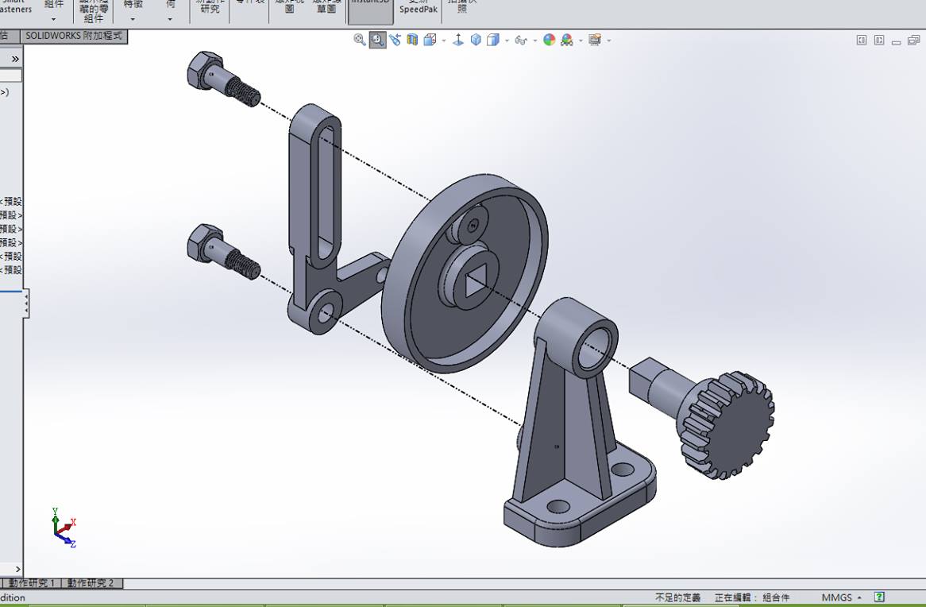Click the feature tree filter field
Screen dimensions: 926x607
10,75
